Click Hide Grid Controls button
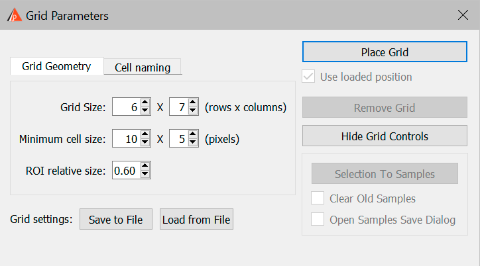The width and height of the screenshot is (480, 266). click(385, 136)
